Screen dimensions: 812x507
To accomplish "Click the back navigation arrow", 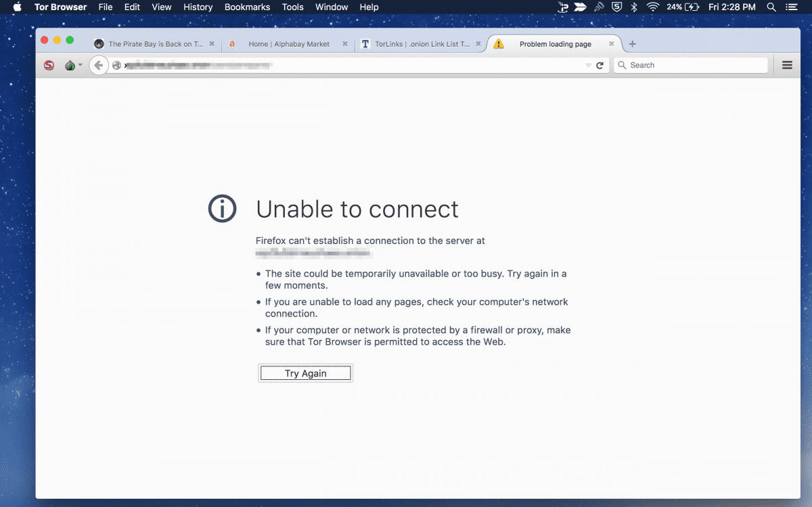I will [99, 66].
